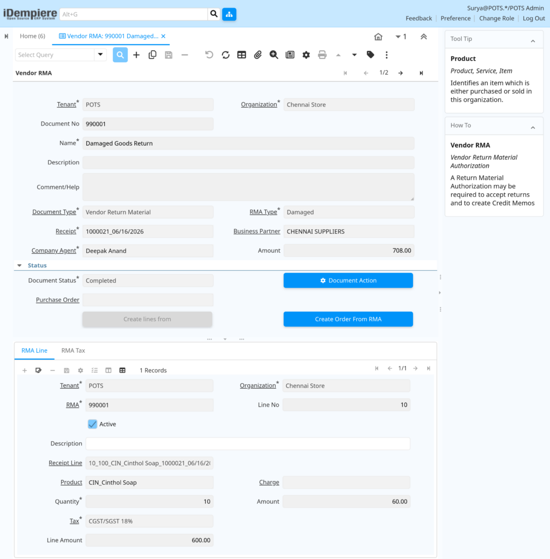Click the Tax field CGST/SGST 18%

click(x=150, y=521)
